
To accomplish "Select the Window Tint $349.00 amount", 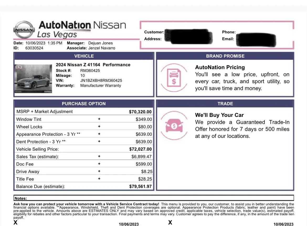I will tap(144, 119).
